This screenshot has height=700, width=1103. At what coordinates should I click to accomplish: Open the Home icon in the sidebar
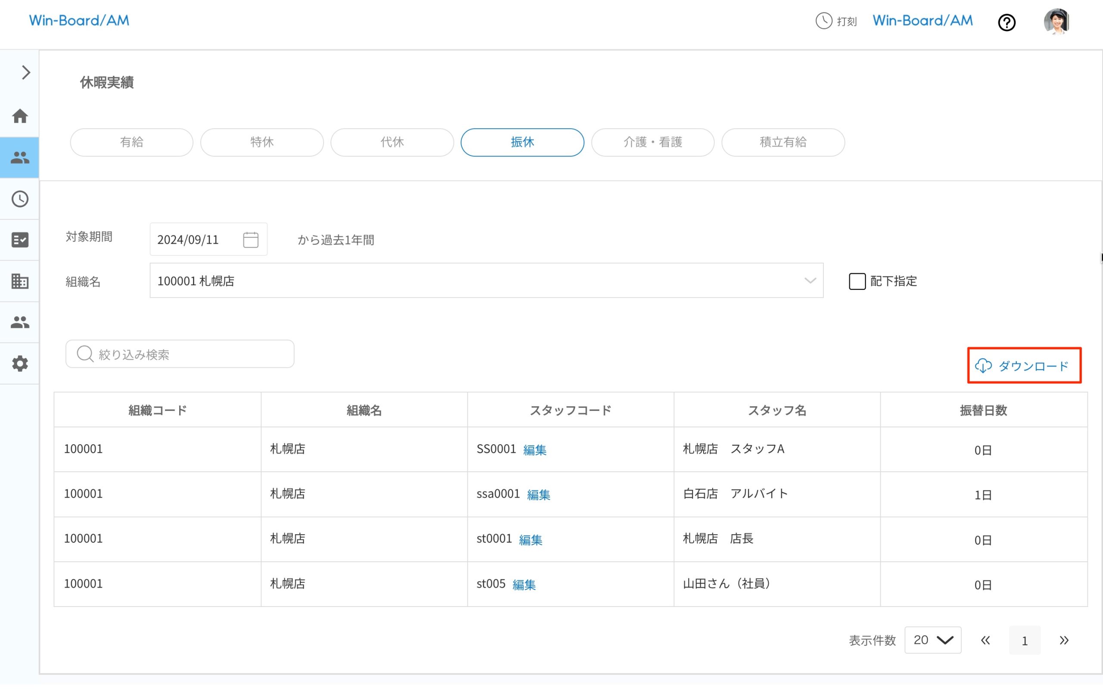tap(20, 116)
